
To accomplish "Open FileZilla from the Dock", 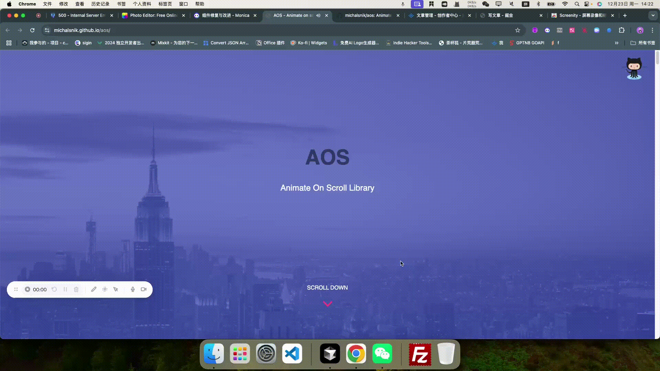I will [420, 353].
